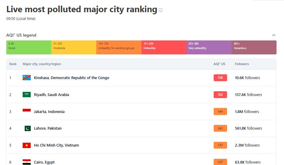Open Jakarta, Indonesia city link

coord(49,111)
